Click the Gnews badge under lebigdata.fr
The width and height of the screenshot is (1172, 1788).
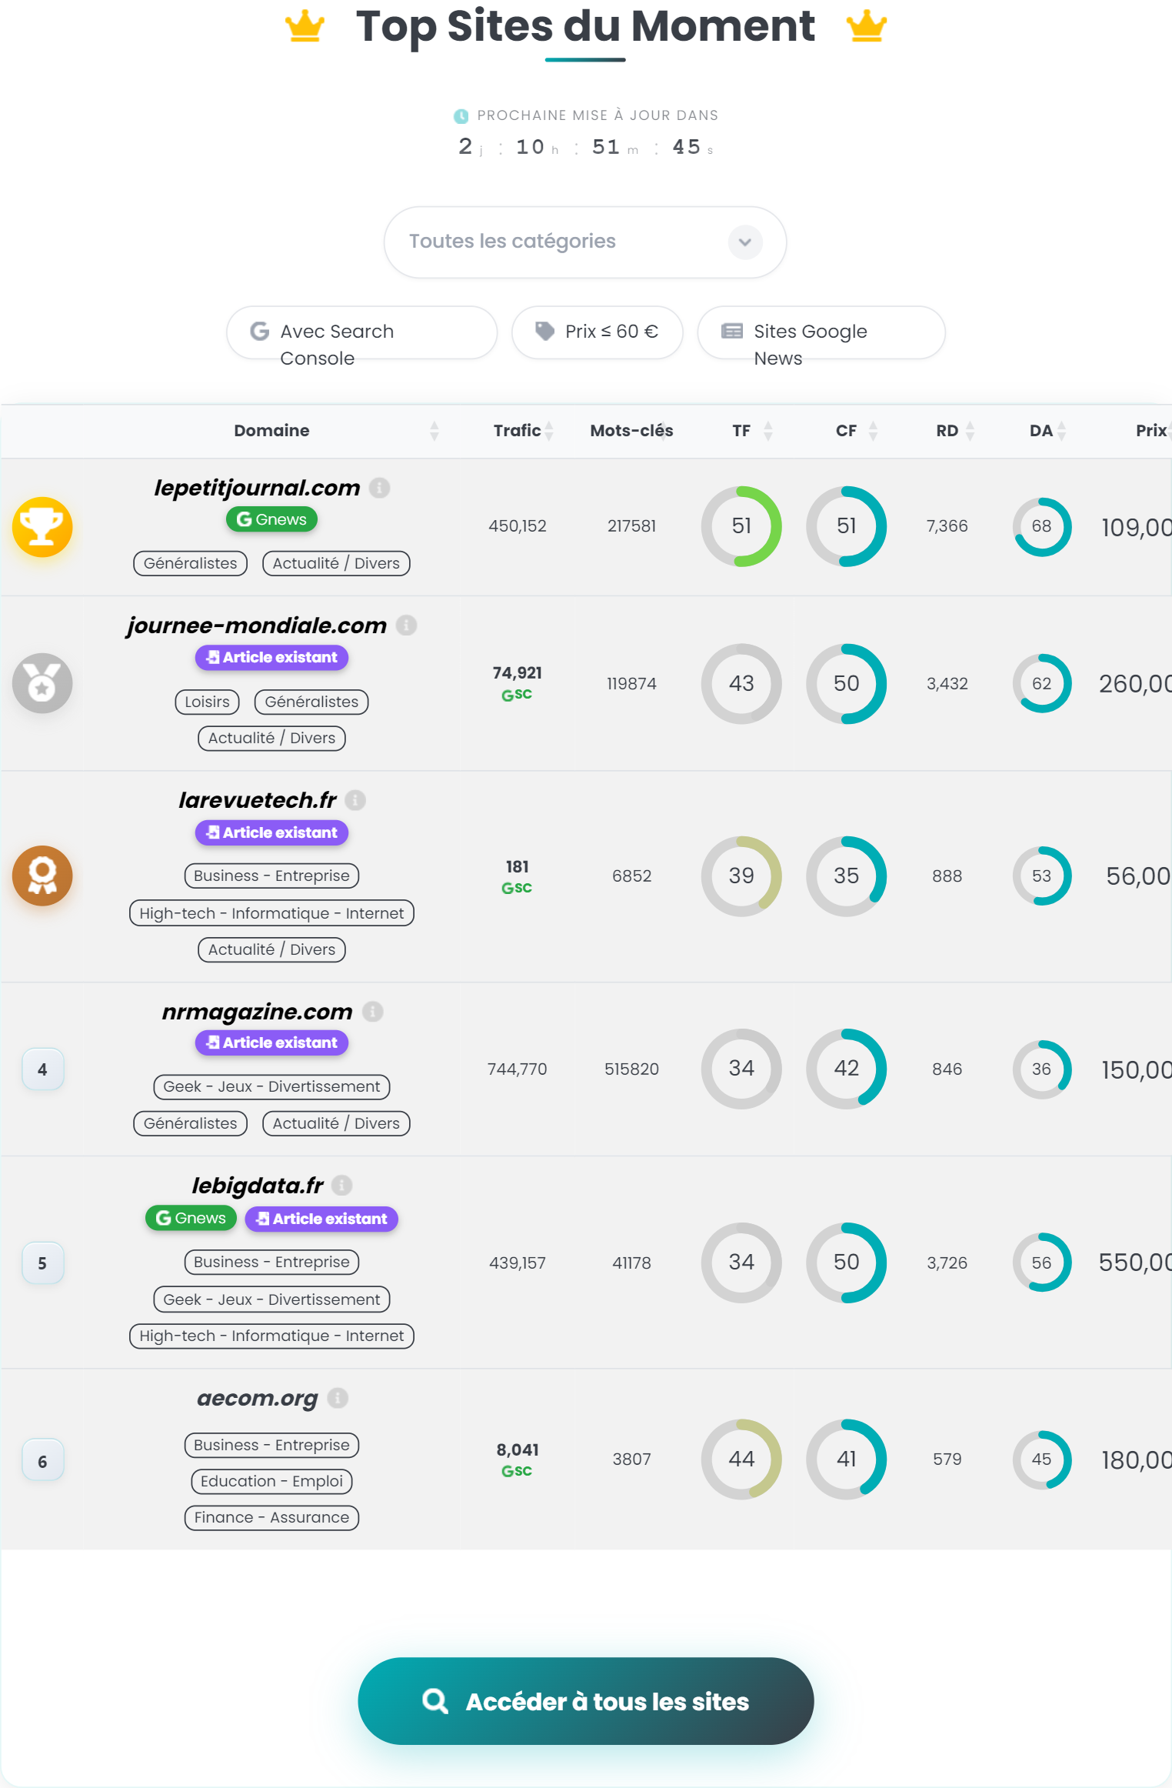tap(191, 1218)
